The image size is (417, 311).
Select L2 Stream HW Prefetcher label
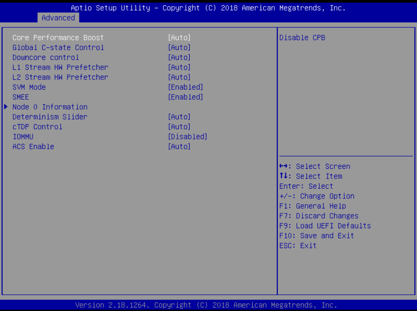(60, 77)
